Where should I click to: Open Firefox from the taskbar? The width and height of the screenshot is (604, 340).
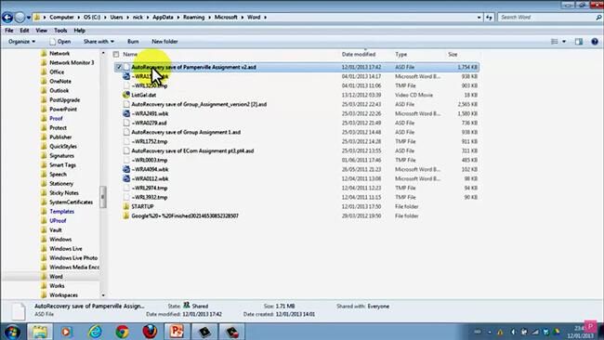pyautogui.click(x=150, y=332)
